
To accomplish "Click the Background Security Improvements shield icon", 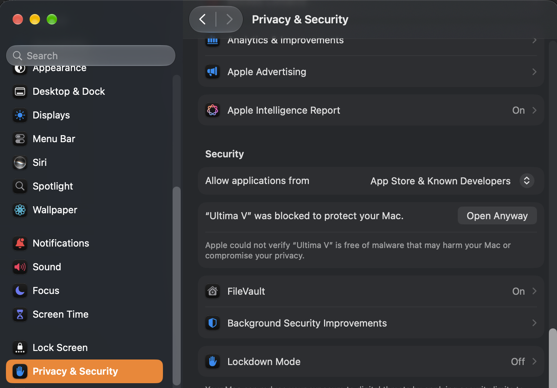I will coord(213,323).
